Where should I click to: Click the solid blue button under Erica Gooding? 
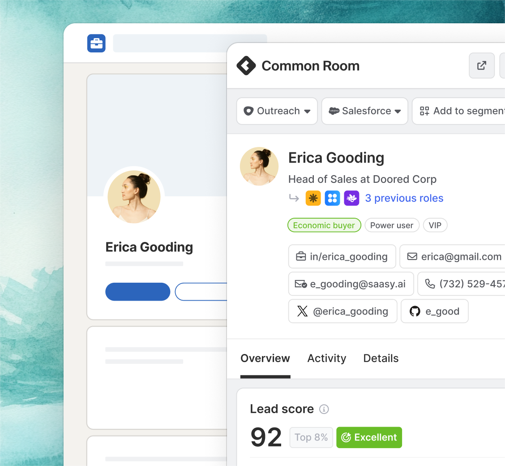point(137,292)
